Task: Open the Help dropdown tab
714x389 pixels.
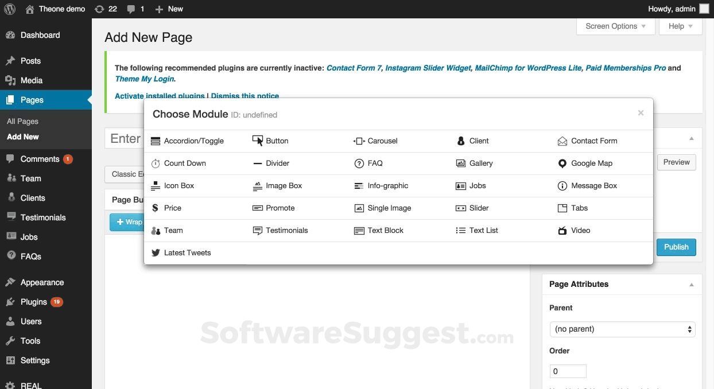Action: point(681,26)
